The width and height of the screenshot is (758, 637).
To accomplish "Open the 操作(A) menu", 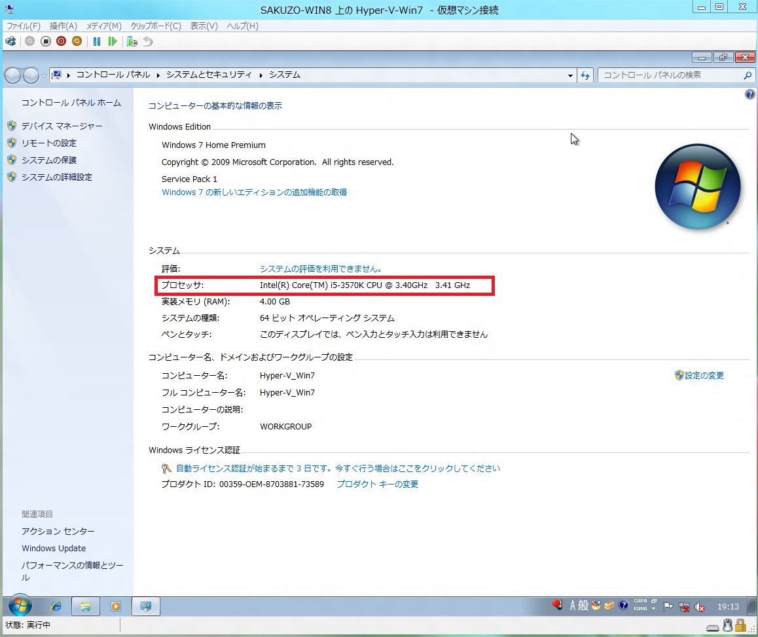I will point(63,26).
